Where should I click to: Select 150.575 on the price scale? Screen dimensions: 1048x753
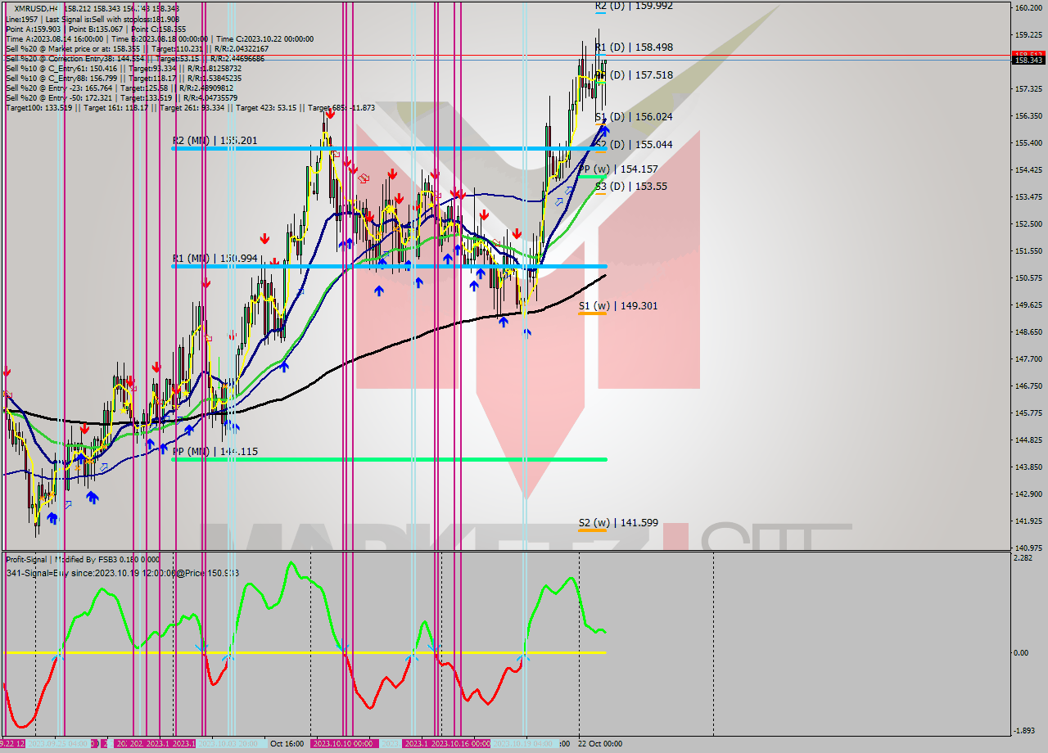click(x=1028, y=278)
